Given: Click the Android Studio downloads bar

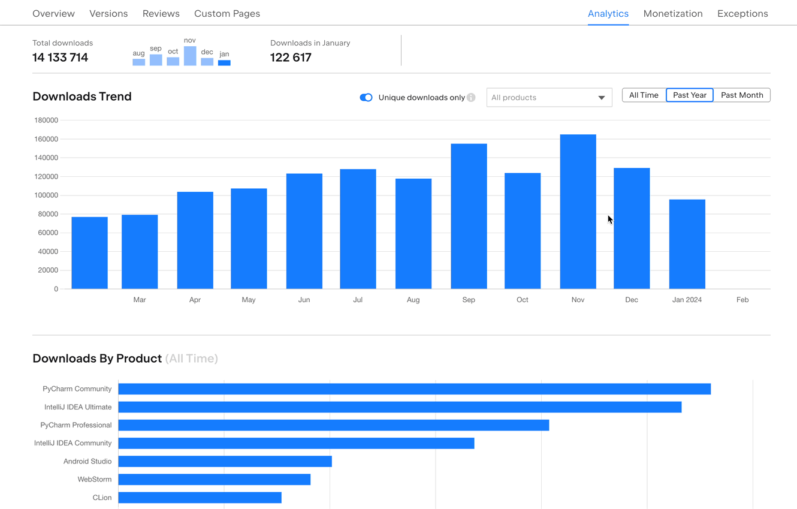Looking at the screenshot, I should (x=225, y=461).
